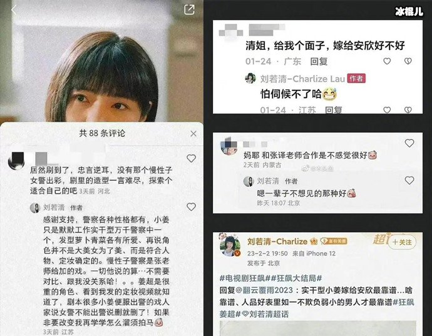Open 刘若清-Charlize Lau profile name
Viewport: 432px width, 336px height.
point(302,79)
